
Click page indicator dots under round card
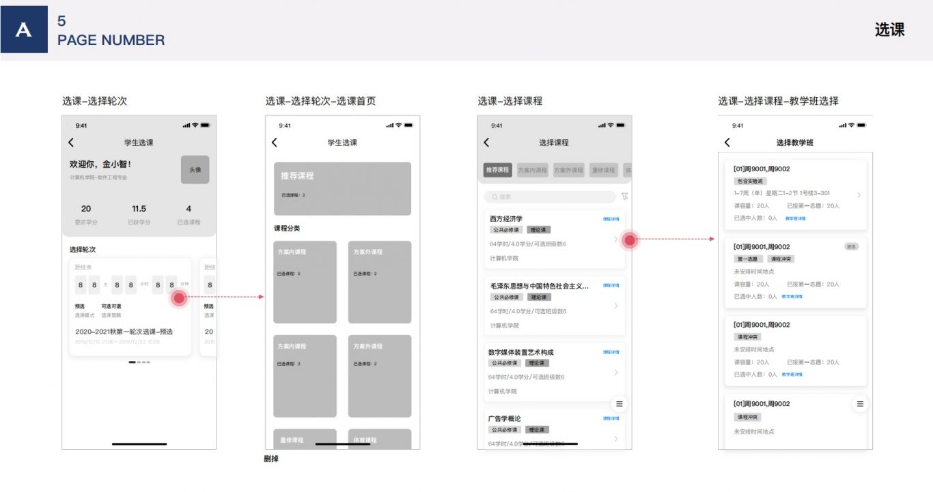139,362
